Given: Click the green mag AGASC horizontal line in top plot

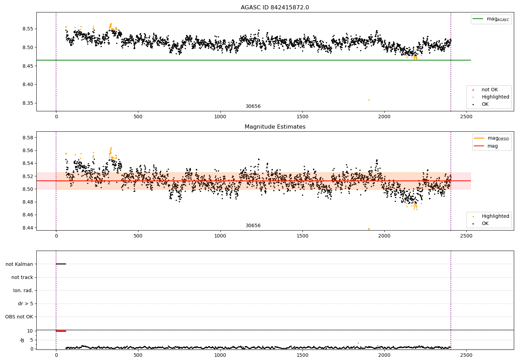Looking at the screenshot, I should click(254, 60).
